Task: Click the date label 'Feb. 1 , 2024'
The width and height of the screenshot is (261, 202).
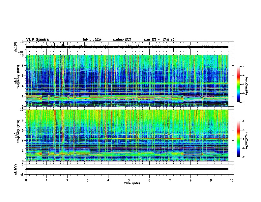Action: tap(92, 40)
